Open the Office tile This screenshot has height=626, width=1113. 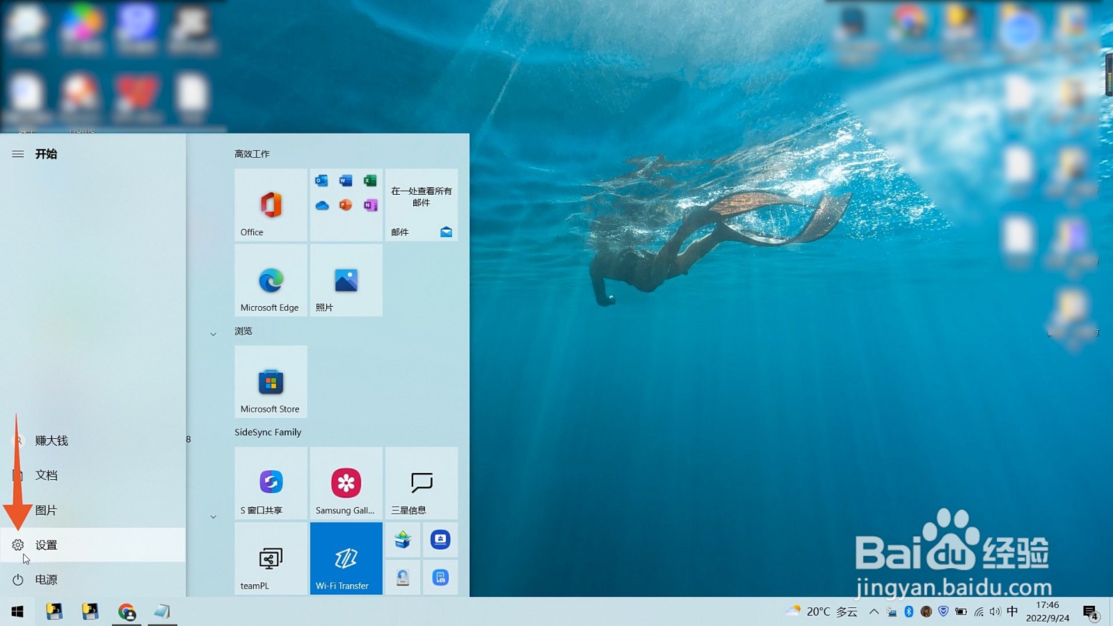click(x=271, y=205)
